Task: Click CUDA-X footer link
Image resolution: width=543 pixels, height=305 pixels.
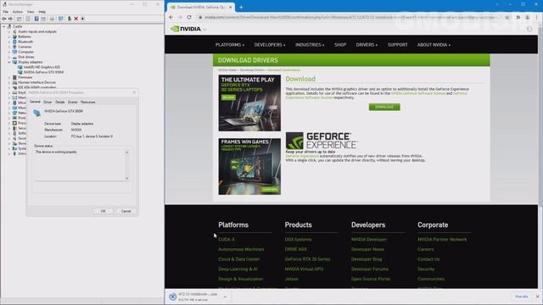Action: [227, 239]
